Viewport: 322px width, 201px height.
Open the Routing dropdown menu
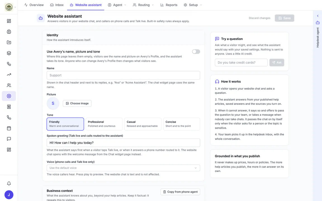click(x=143, y=5)
